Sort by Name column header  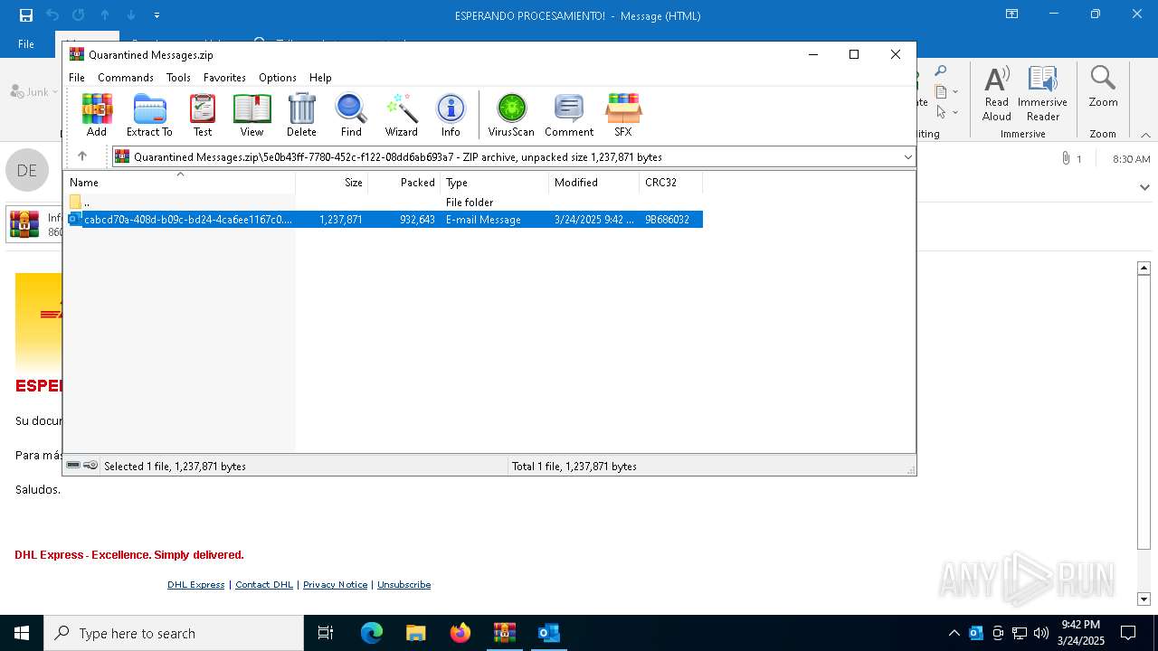coord(179,183)
